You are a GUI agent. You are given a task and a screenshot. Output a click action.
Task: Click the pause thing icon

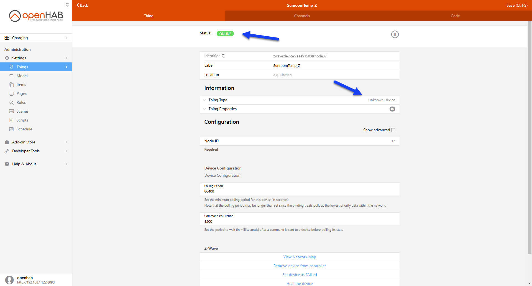[395, 34]
